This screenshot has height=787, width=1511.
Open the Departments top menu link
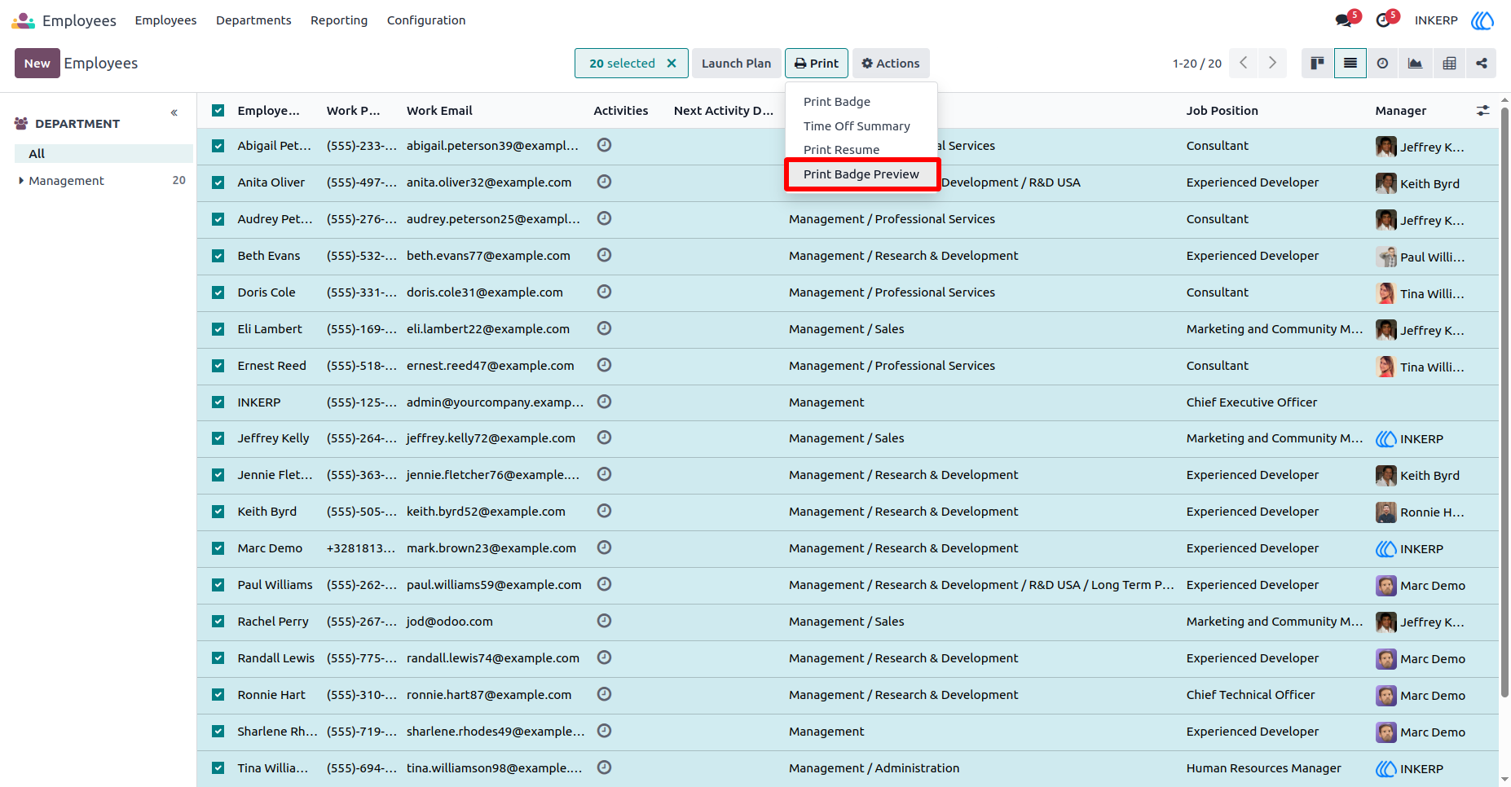click(x=253, y=20)
